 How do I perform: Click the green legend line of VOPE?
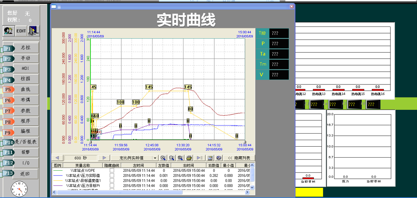58,170
